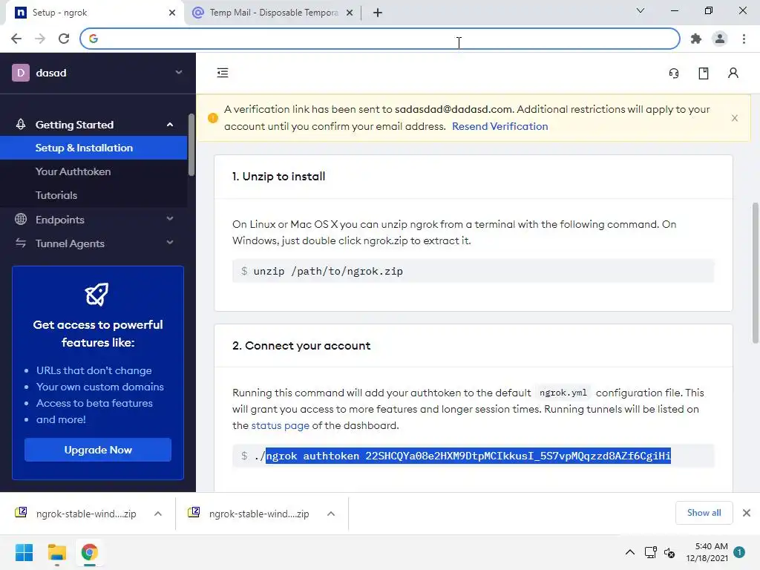This screenshot has height=570, width=760.
Task: Open first ngrok-stable-wind zip download
Action: click(x=76, y=514)
